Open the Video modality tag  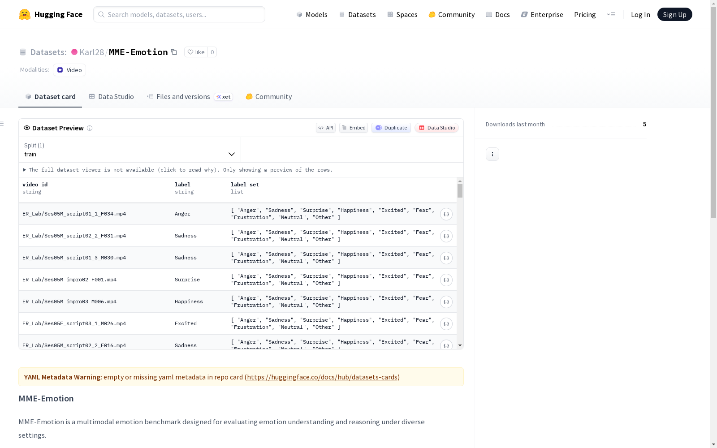(69, 70)
